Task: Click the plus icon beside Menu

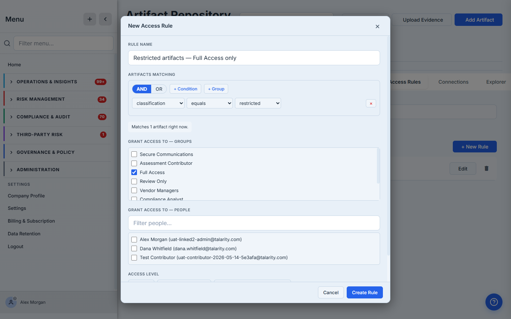Action: point(90,19)
